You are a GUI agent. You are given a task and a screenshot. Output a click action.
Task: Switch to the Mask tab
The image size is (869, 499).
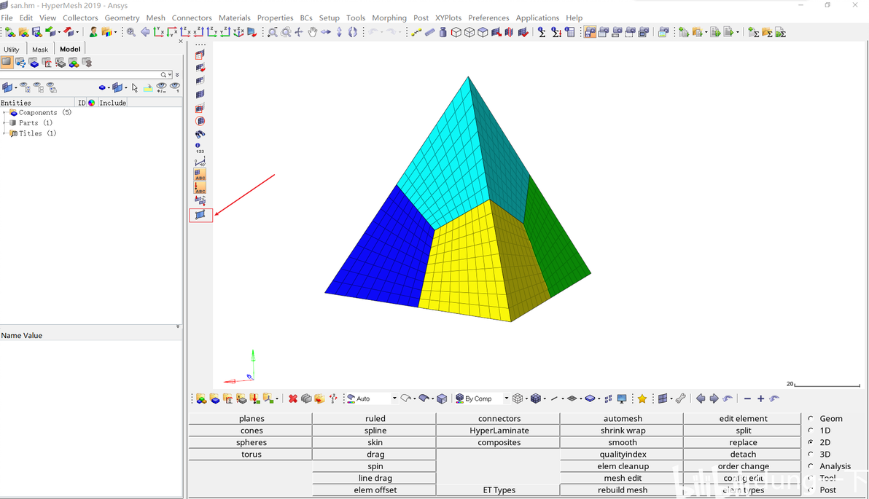40,50
